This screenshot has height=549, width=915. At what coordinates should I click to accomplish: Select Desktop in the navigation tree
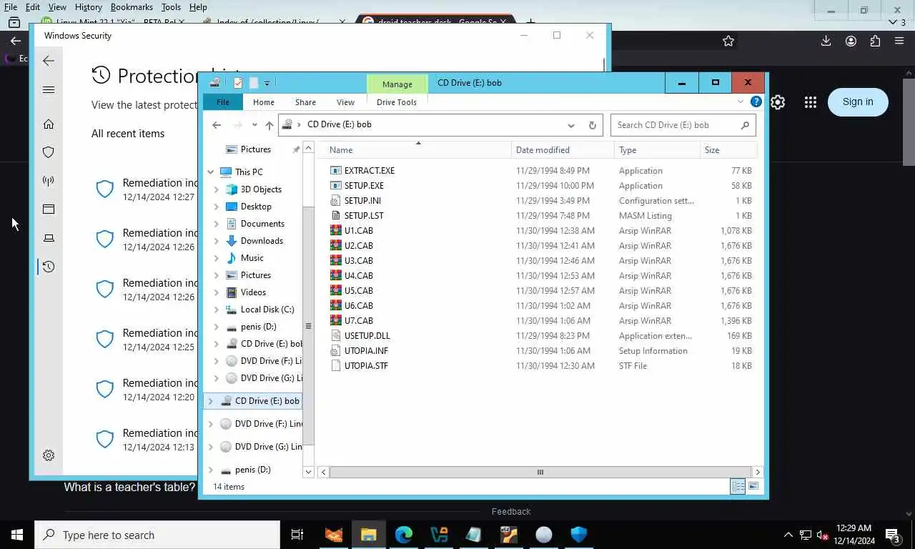(256, 207)
